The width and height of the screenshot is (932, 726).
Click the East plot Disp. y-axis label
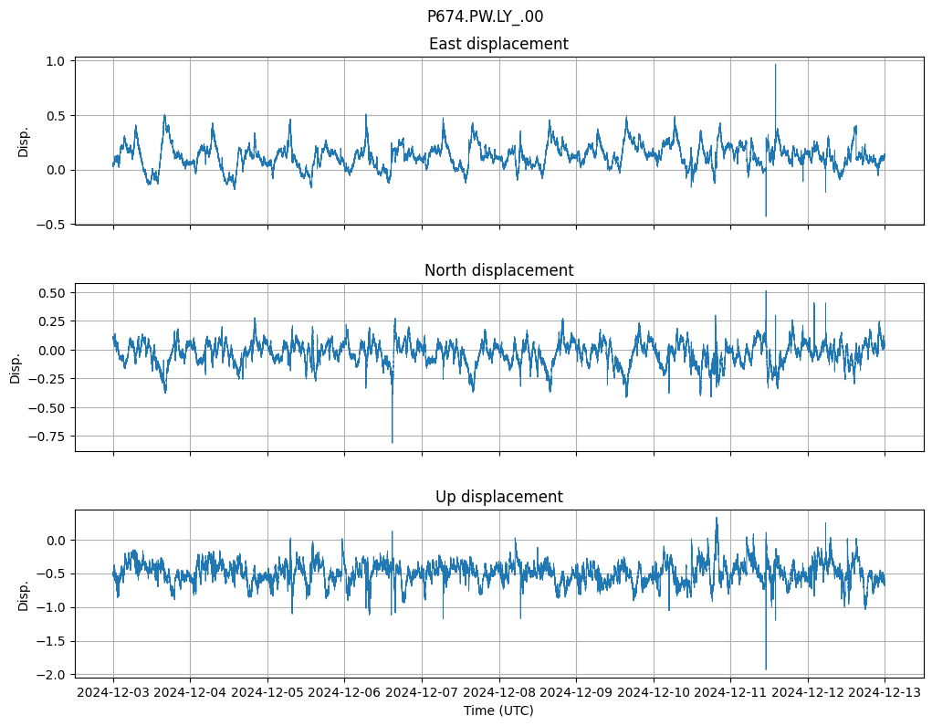point(25,142)
